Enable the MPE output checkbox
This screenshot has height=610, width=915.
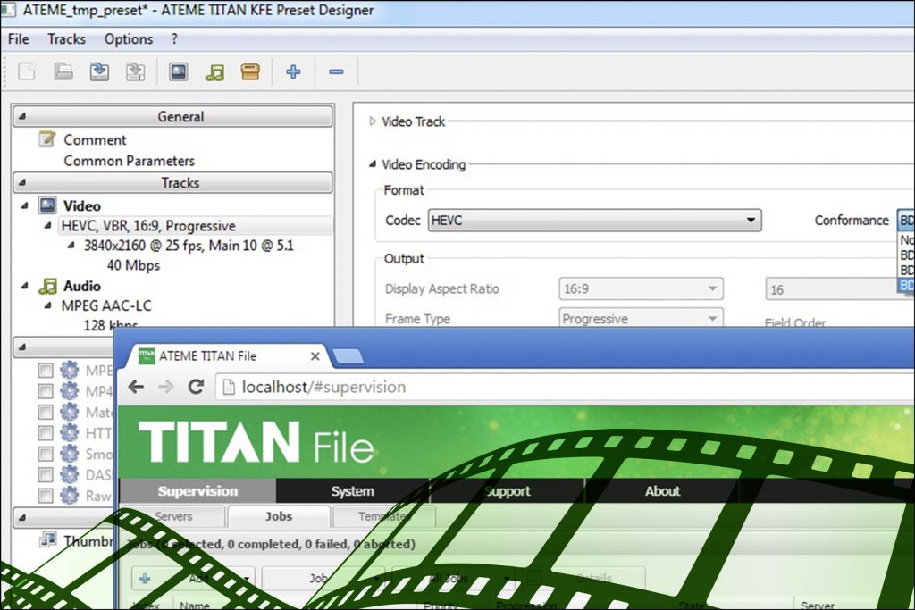(45, 371)
